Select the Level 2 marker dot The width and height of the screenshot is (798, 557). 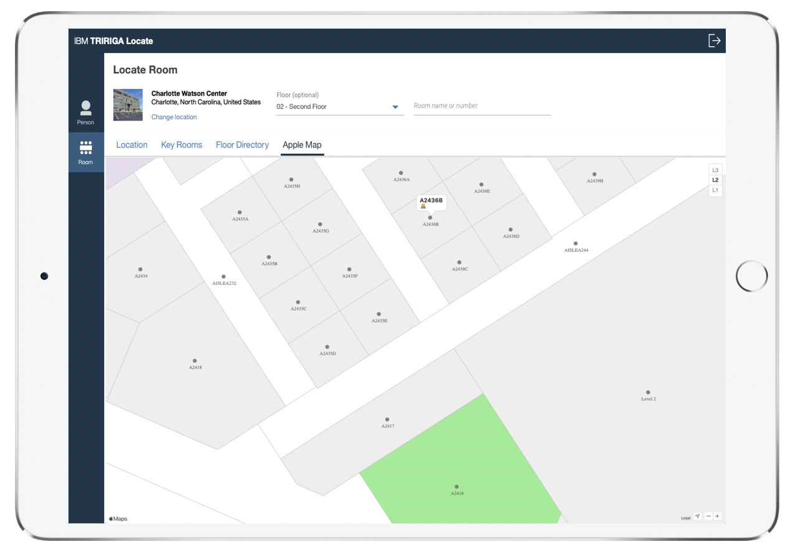(x=648, y=393)
